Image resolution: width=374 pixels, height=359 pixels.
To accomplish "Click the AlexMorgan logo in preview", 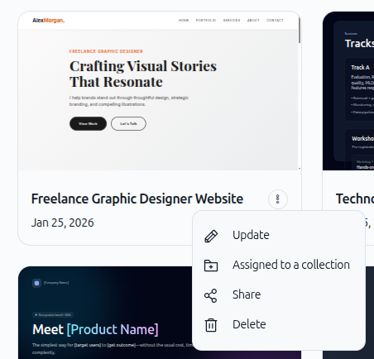I will coord(49,21).
